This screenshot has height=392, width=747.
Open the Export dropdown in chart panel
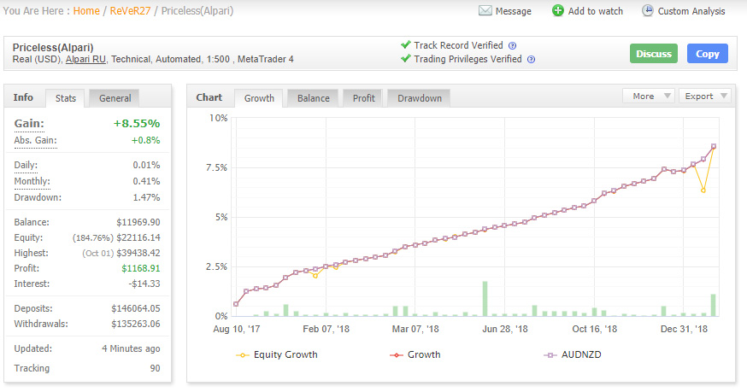coord(704,97)
